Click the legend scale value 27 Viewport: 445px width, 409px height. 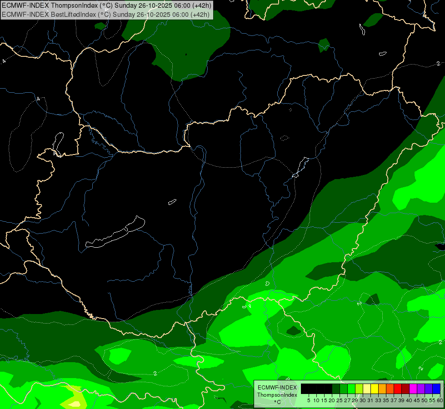tap(347, 400)
